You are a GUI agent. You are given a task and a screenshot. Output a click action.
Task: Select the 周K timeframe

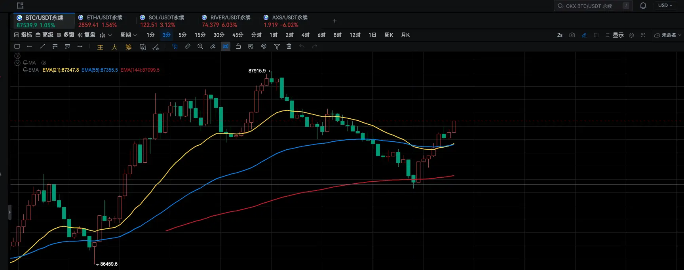point(389,35)
